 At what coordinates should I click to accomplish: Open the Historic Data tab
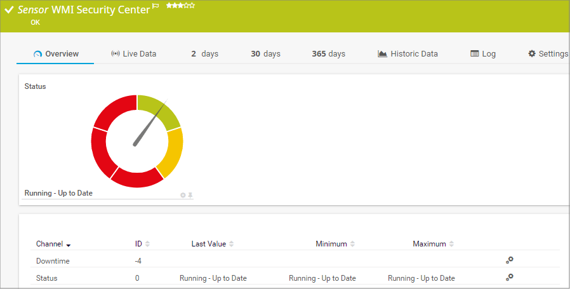click(x=408, y=54)
